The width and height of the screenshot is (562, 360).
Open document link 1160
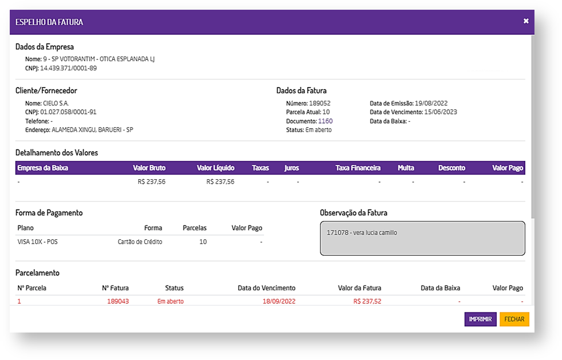[325, 121]
